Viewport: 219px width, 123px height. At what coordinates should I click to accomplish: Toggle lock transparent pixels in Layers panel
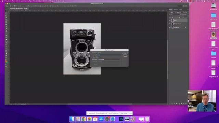click(172, 17)
